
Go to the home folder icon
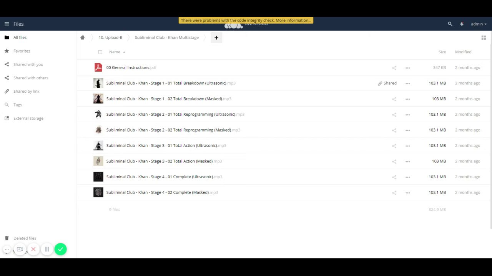(x=82, y=38)
